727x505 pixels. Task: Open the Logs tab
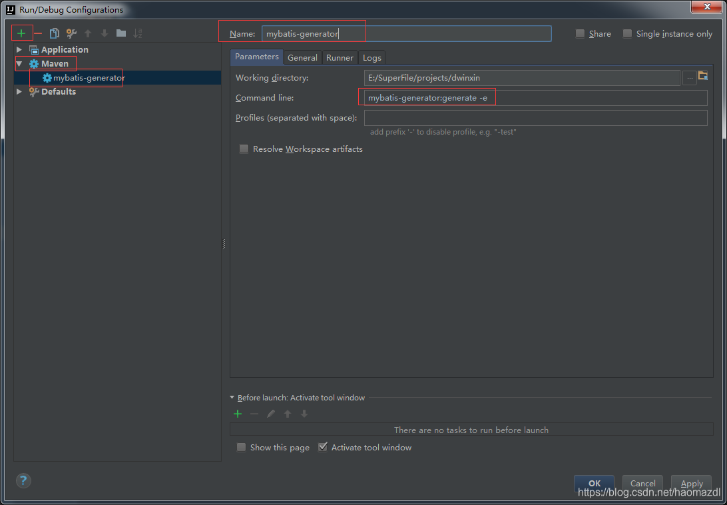click(372, 57)
